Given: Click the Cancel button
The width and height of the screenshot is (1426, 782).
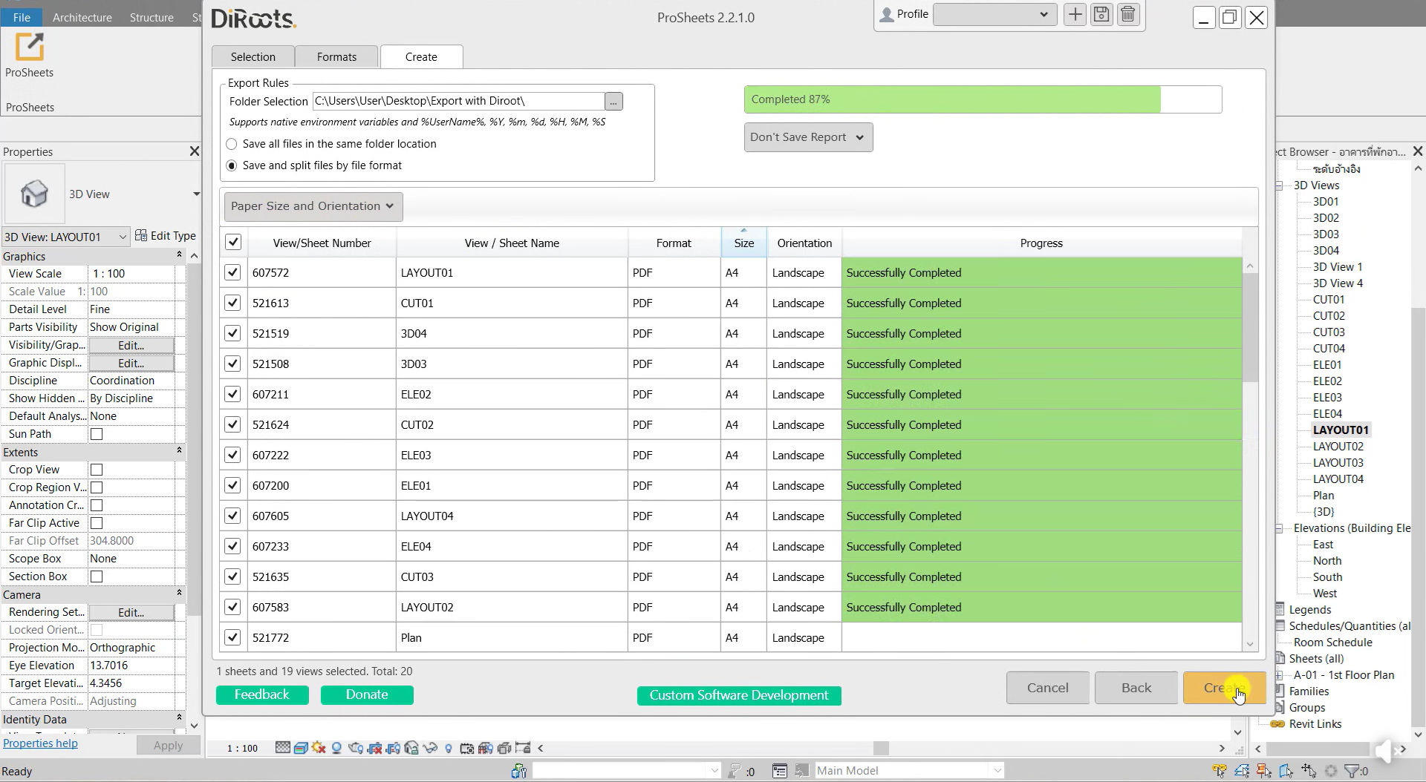Looking at the screenshot, I should 1048,688.
